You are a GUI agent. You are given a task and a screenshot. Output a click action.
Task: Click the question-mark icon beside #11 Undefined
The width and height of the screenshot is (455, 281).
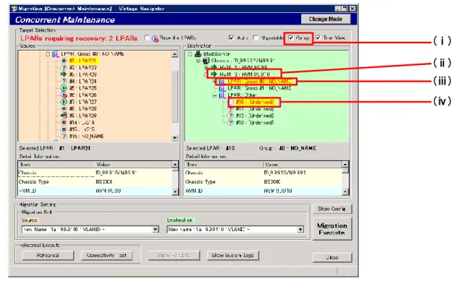pyautogui.click(x=230, y=109)
